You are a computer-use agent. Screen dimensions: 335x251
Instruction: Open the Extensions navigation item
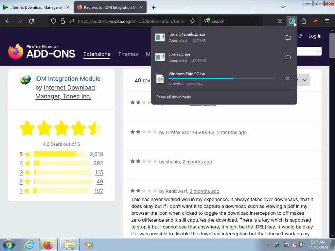coord(97,54)
